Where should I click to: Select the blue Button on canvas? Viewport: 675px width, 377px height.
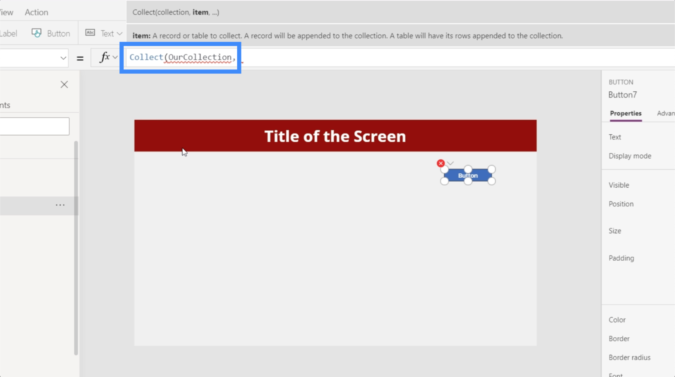(468, 175)
